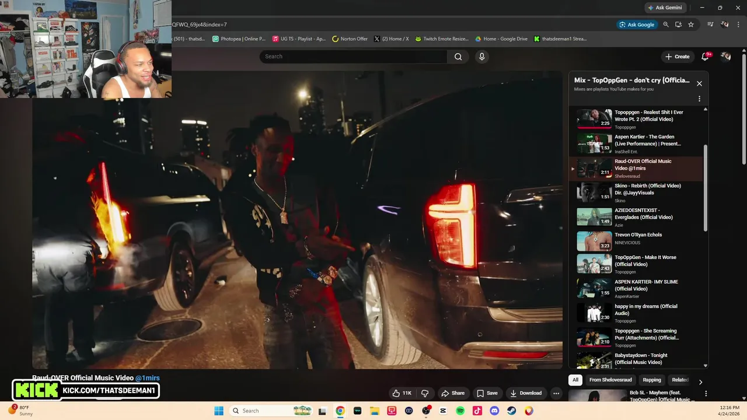Viewport: 747px width, 420px height.
Task: Select Raud-OVER Official Music Video in playlist
Action: point(636,168)
